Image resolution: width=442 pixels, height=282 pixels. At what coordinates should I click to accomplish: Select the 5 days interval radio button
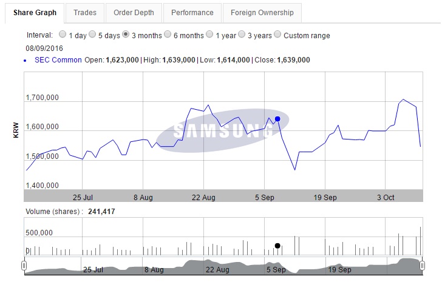pyautogui.click(x=92, y=35)
